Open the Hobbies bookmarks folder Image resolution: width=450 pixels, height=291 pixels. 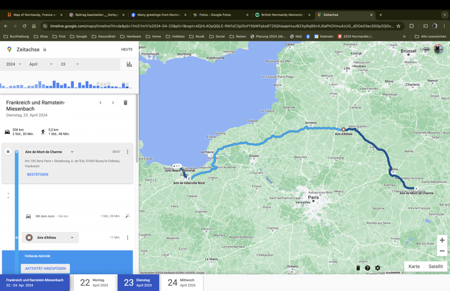(175, 36)
